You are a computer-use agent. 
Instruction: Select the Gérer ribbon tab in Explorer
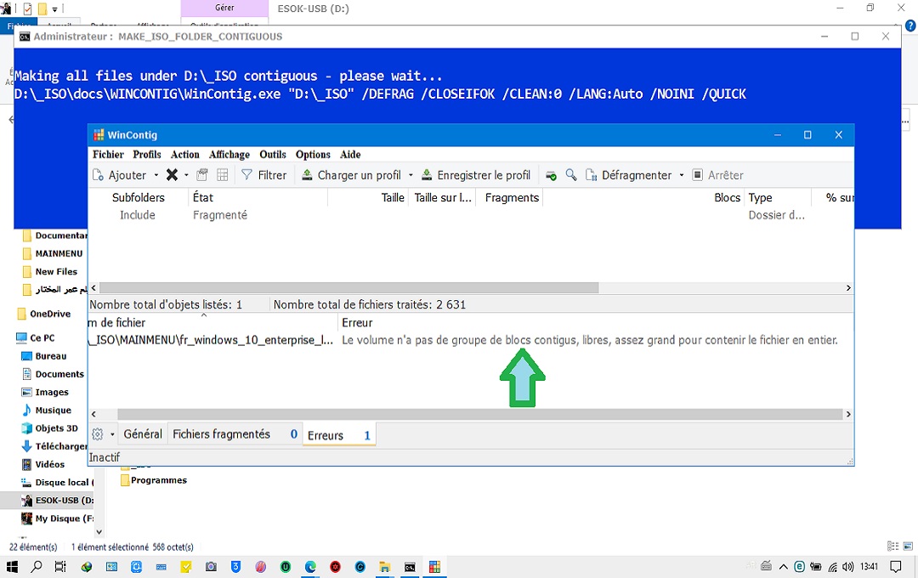click(224, 8)
